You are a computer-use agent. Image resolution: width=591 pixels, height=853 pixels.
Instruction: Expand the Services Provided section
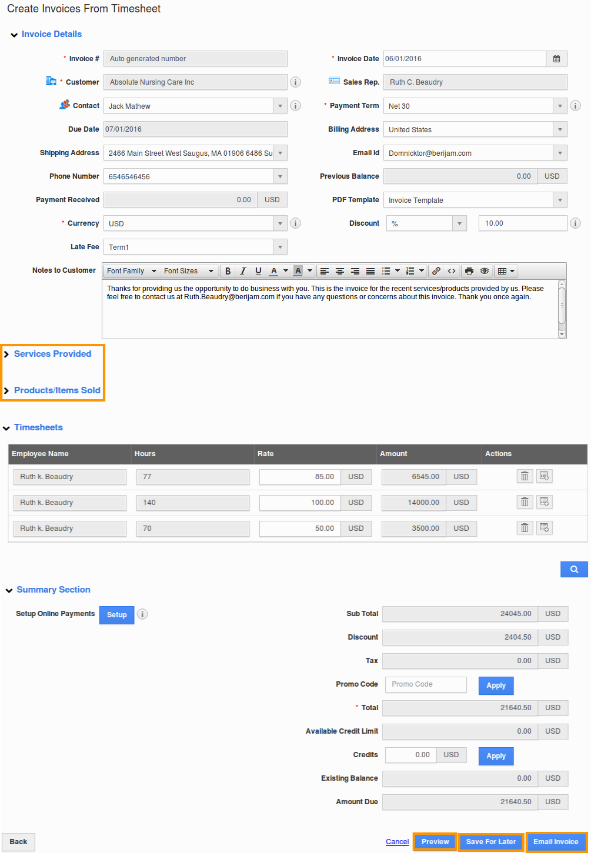click(52, 354)
